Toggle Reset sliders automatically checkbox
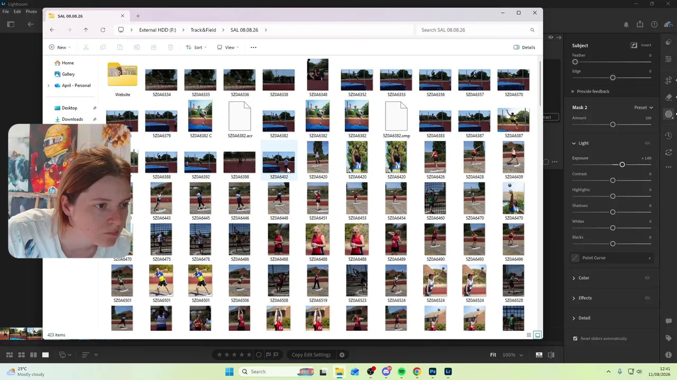677x380 pixels. (x=575, y=338)
